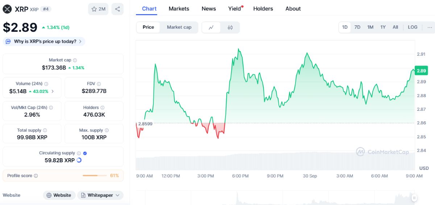Click the Profile score progress bar
435x205 pixels.
pyautogui.click(x=95, y=176)
